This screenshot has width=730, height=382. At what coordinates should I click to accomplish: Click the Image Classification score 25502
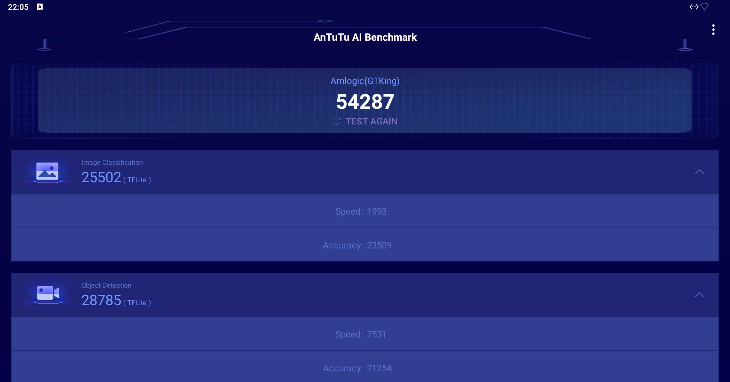101,177
